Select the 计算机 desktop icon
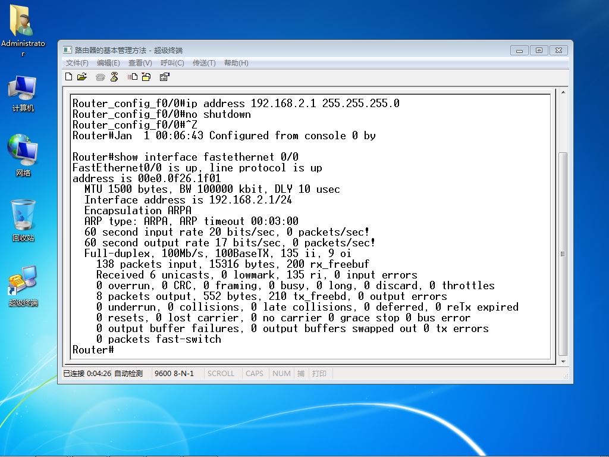 pos(23,93)
